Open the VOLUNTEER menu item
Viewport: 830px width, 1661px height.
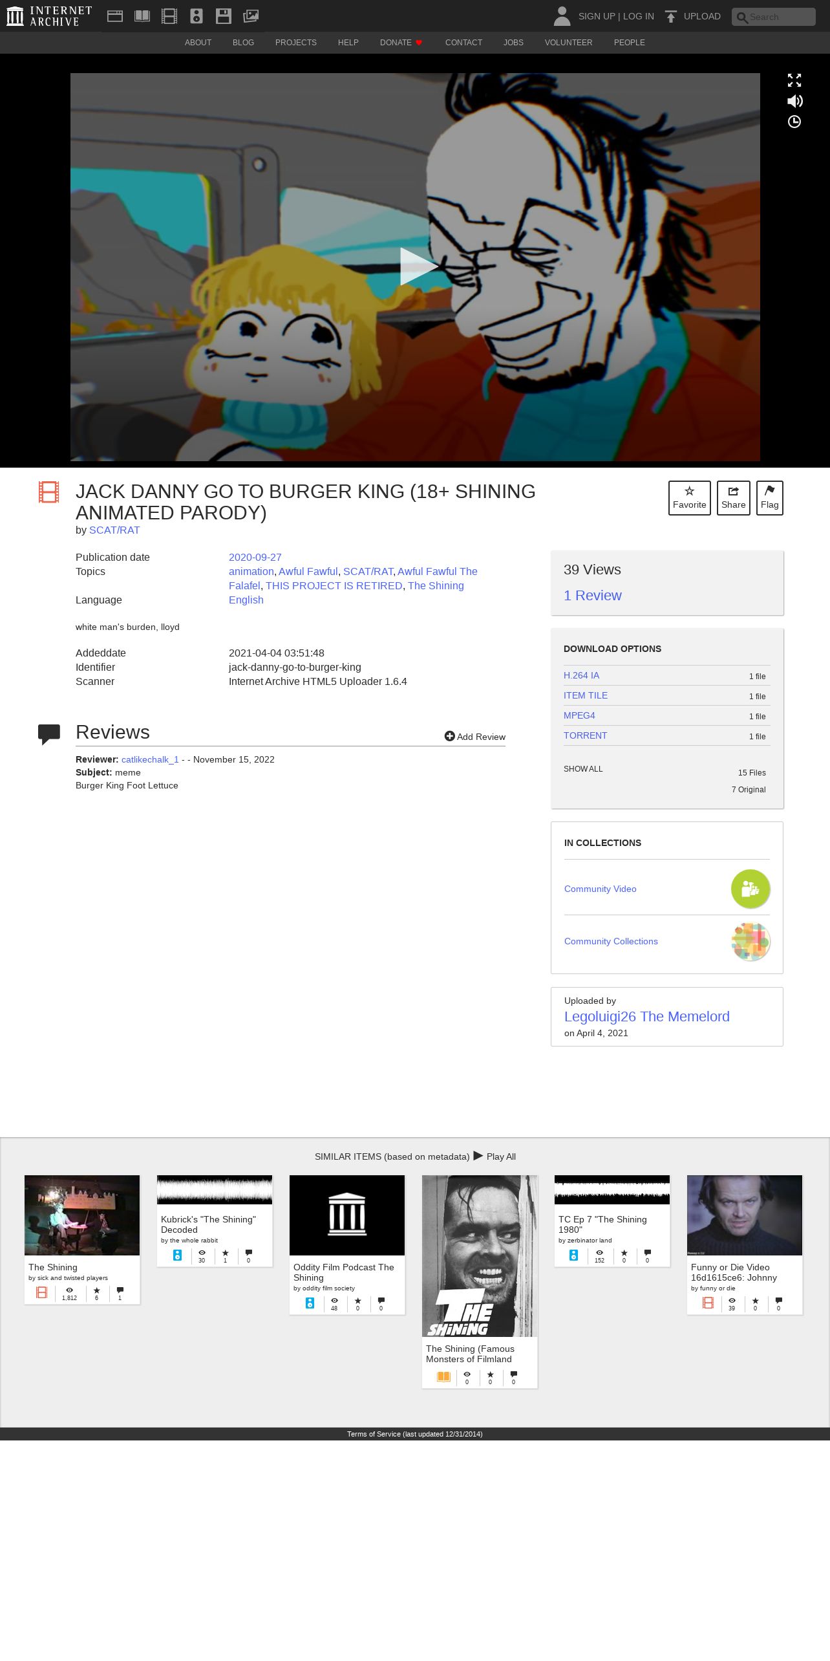[568, 43]
